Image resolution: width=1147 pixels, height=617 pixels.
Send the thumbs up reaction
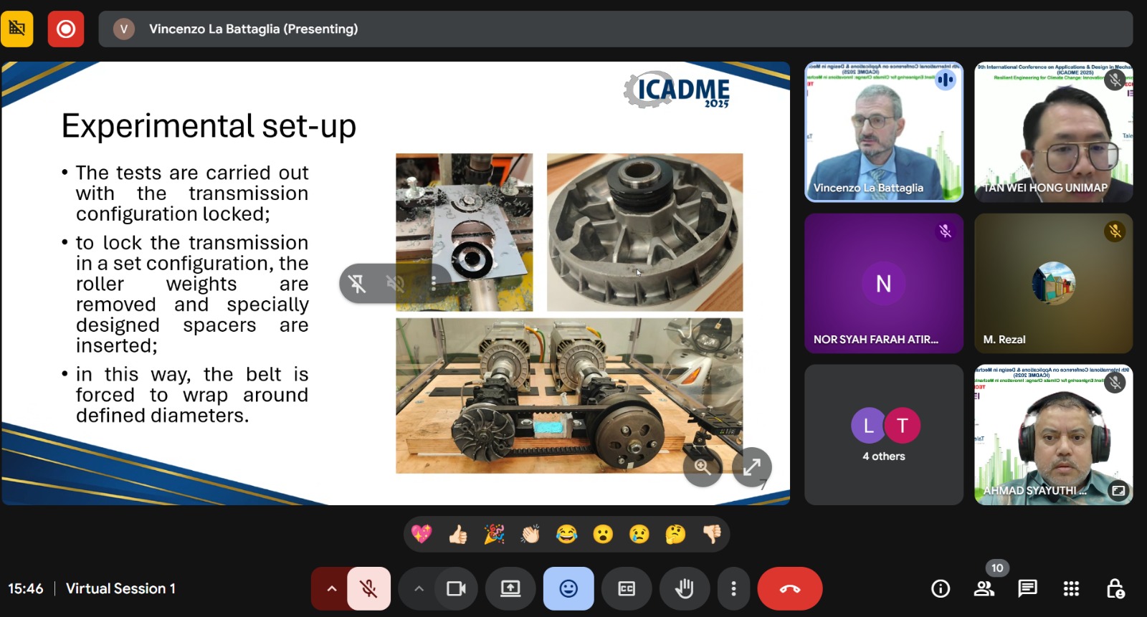coord(458,535)
